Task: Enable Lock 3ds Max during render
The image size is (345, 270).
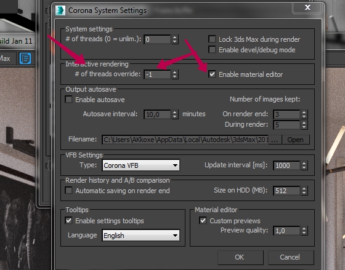Action: (212, 39)
